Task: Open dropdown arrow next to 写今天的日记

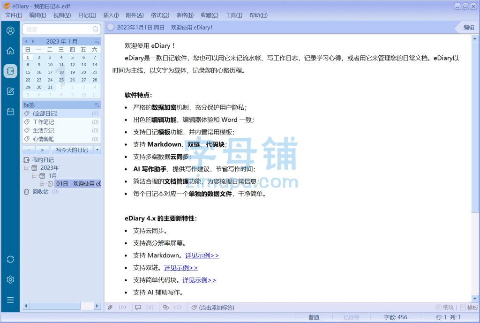Action: click(x=97, y=150)
